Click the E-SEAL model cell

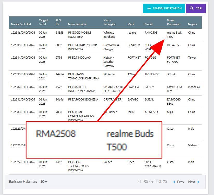coord(149,99)
